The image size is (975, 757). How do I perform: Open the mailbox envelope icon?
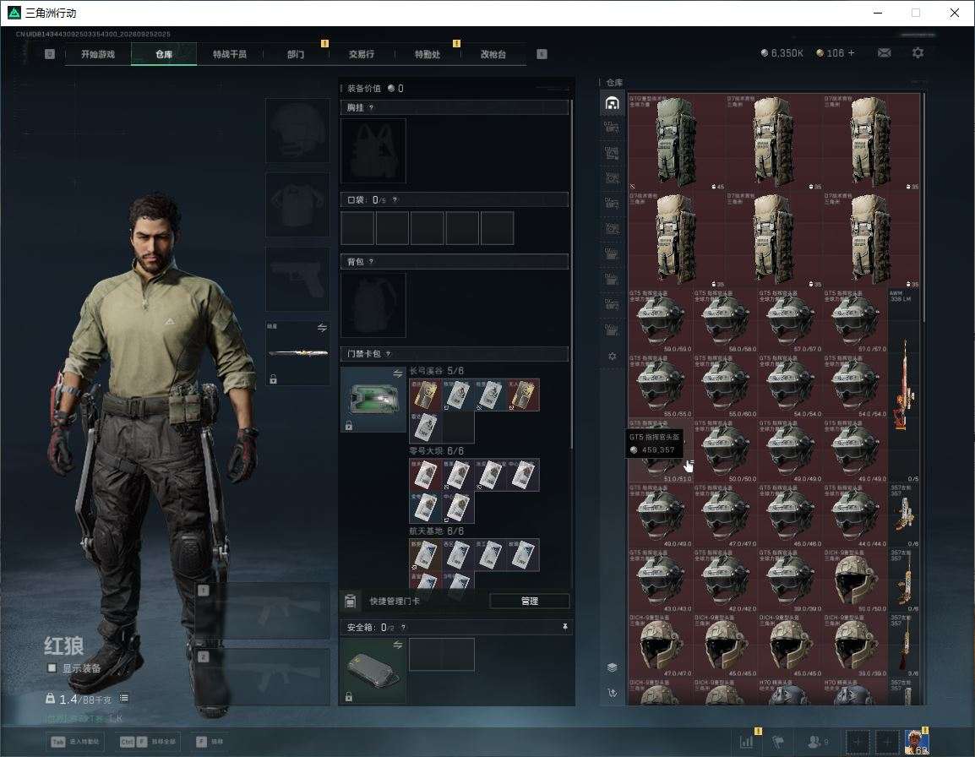click(885, 53)
